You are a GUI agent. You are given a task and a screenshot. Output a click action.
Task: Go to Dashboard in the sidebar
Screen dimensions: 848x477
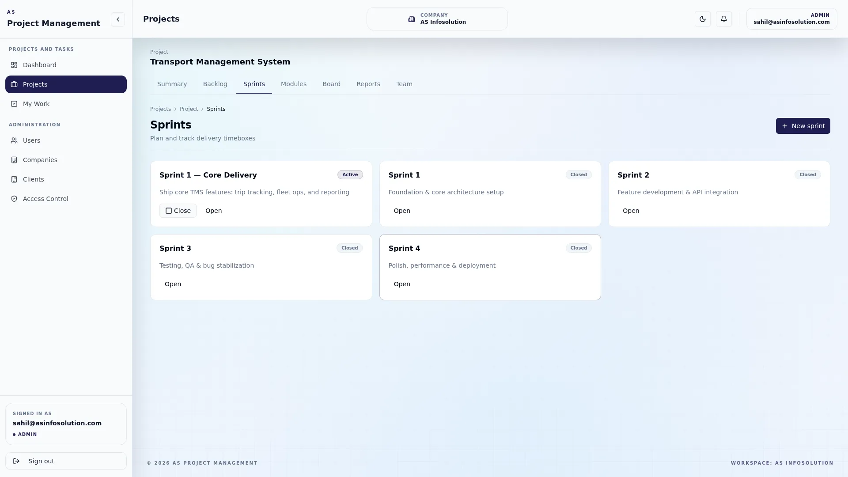(66, 65)
